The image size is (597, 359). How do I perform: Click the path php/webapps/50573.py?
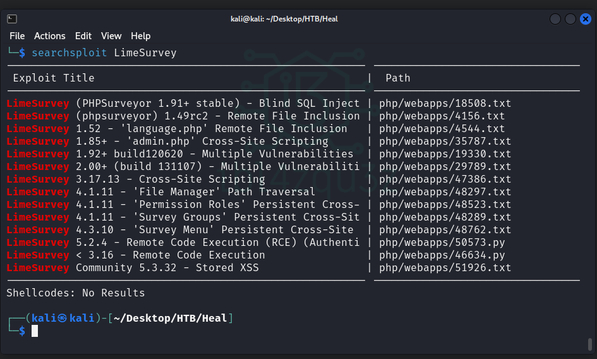(442, 243)
